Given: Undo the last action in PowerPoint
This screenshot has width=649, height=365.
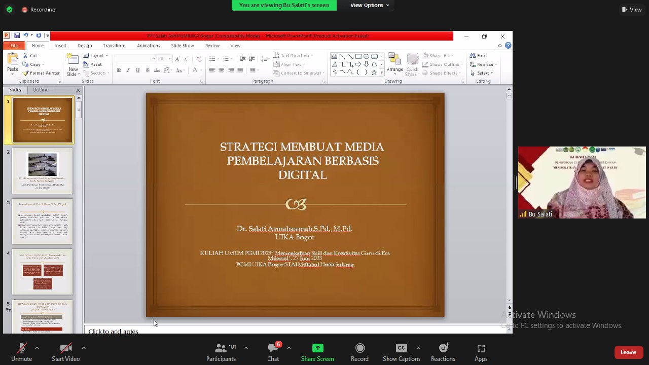Looking at the screenshot, I should point(25,35).
